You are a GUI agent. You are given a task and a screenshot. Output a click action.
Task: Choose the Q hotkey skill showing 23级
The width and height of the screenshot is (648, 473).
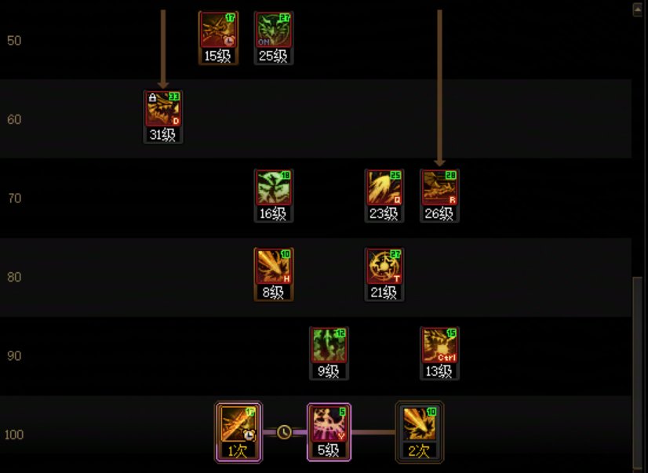click(x=384, y=196)
